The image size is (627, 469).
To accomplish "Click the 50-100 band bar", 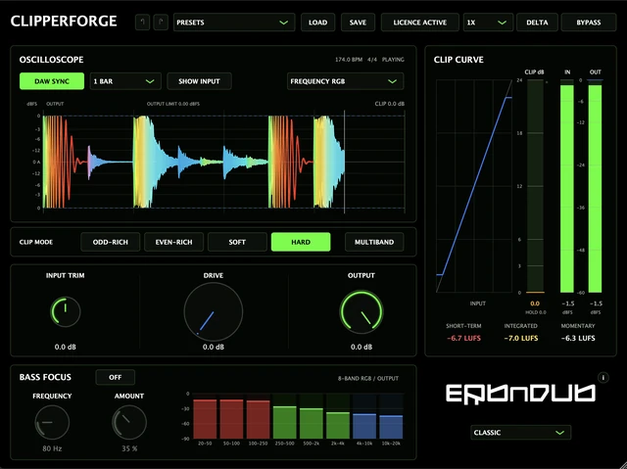I will [231, 419].
